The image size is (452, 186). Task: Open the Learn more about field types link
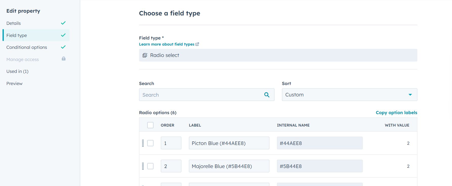click(167, 44)
